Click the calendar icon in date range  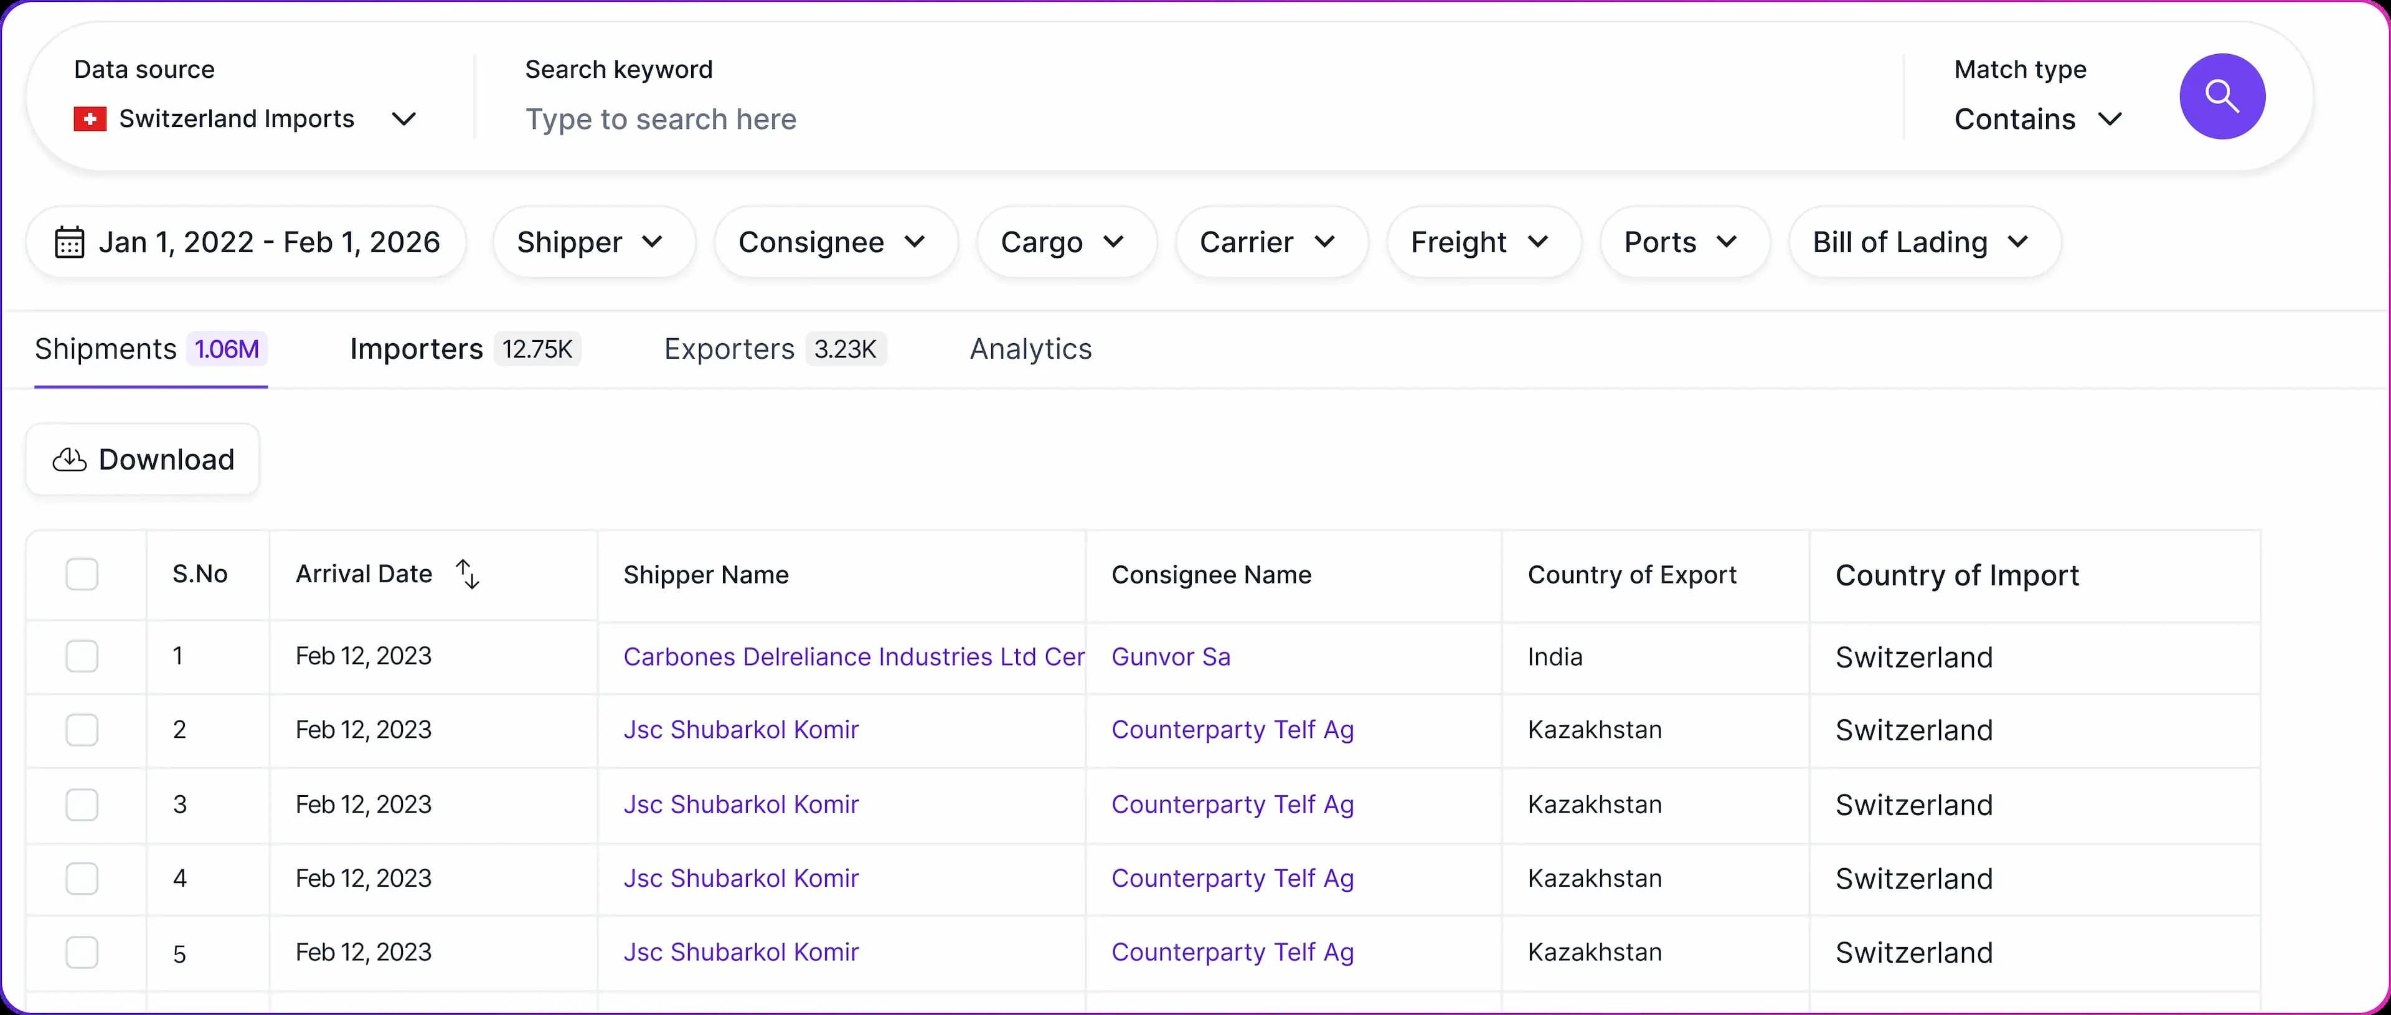[70, 242]
